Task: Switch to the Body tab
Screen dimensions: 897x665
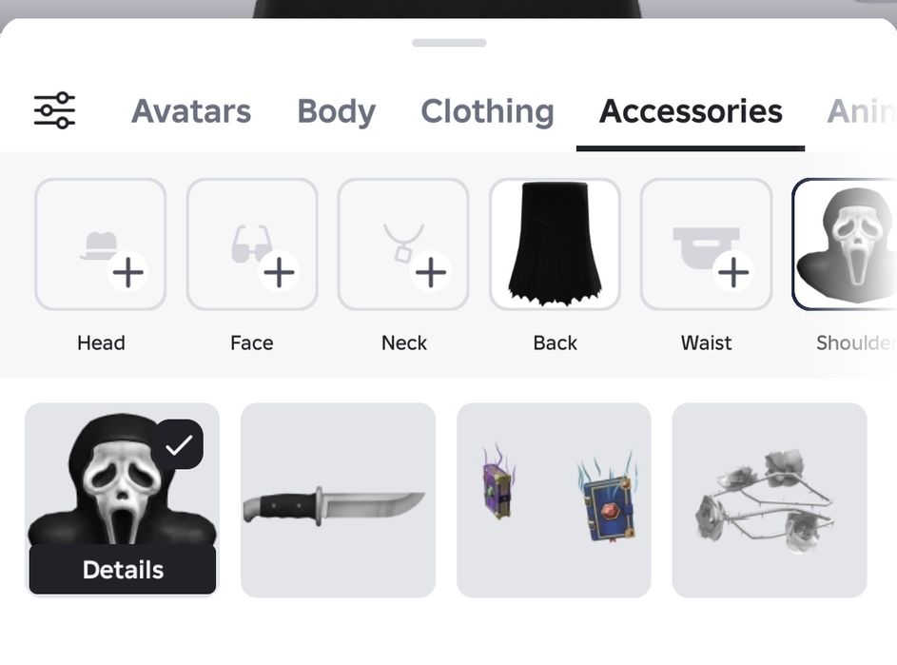Action: [x=337, y=111]
